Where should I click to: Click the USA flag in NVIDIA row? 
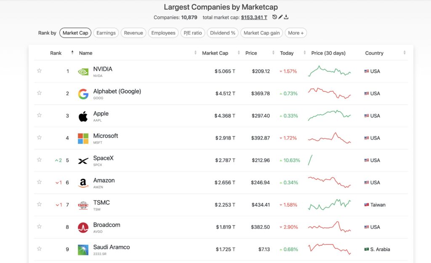(367, 71)
